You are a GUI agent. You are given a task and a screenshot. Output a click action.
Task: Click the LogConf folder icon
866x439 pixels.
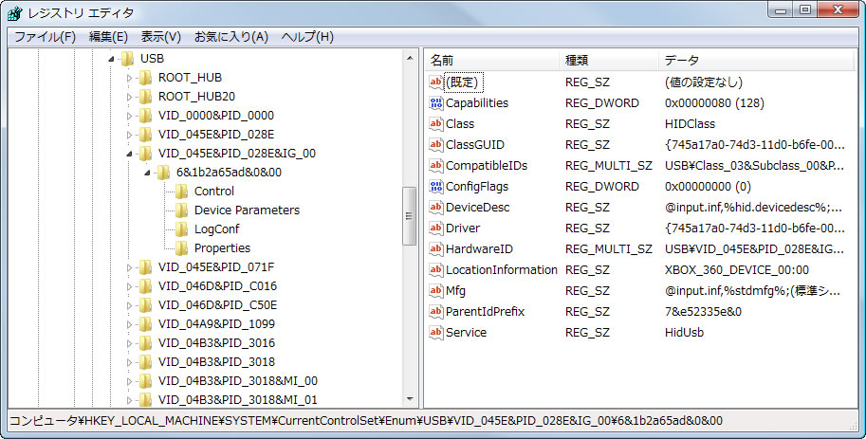(182, 229)
